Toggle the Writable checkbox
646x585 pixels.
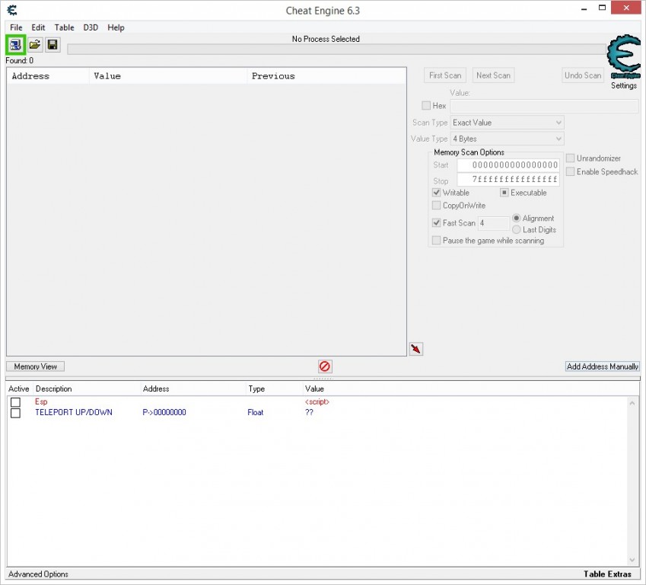click(436, 193)
